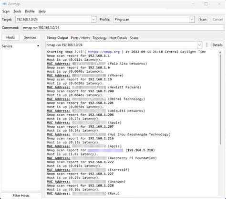This screenshot has height=199, width=226.
Task: Click the (Raspberry Pi Foundation) text
Action: tap(132, 158)
